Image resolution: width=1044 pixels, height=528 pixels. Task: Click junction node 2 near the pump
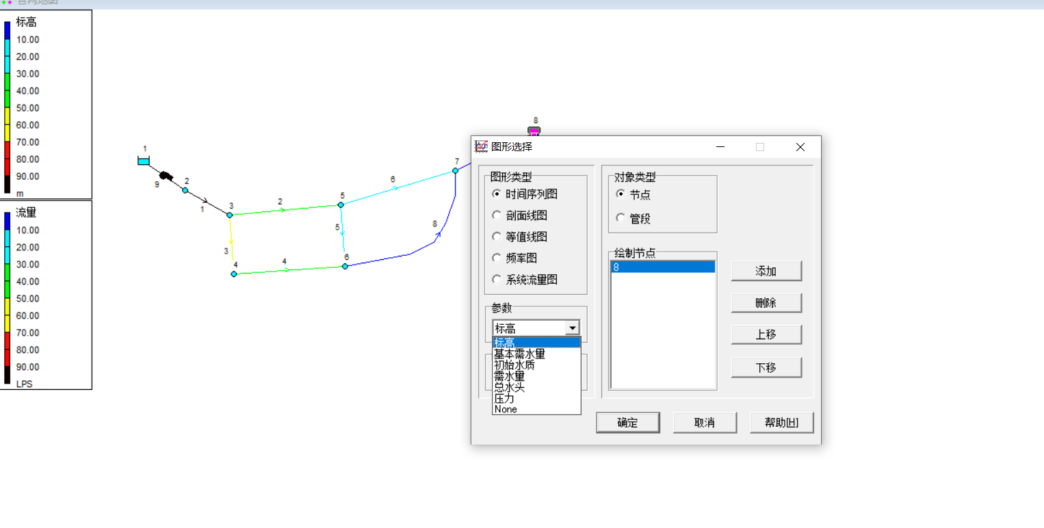(x=184, y=189)
